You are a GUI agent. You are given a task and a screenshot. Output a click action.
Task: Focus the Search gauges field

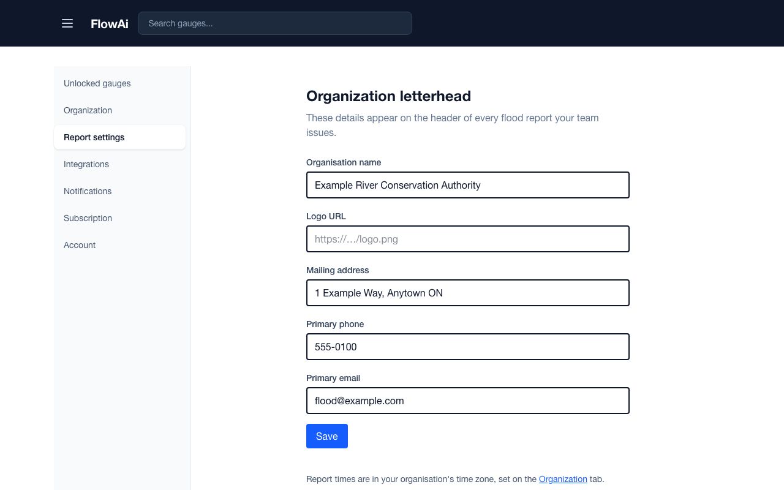275,23
